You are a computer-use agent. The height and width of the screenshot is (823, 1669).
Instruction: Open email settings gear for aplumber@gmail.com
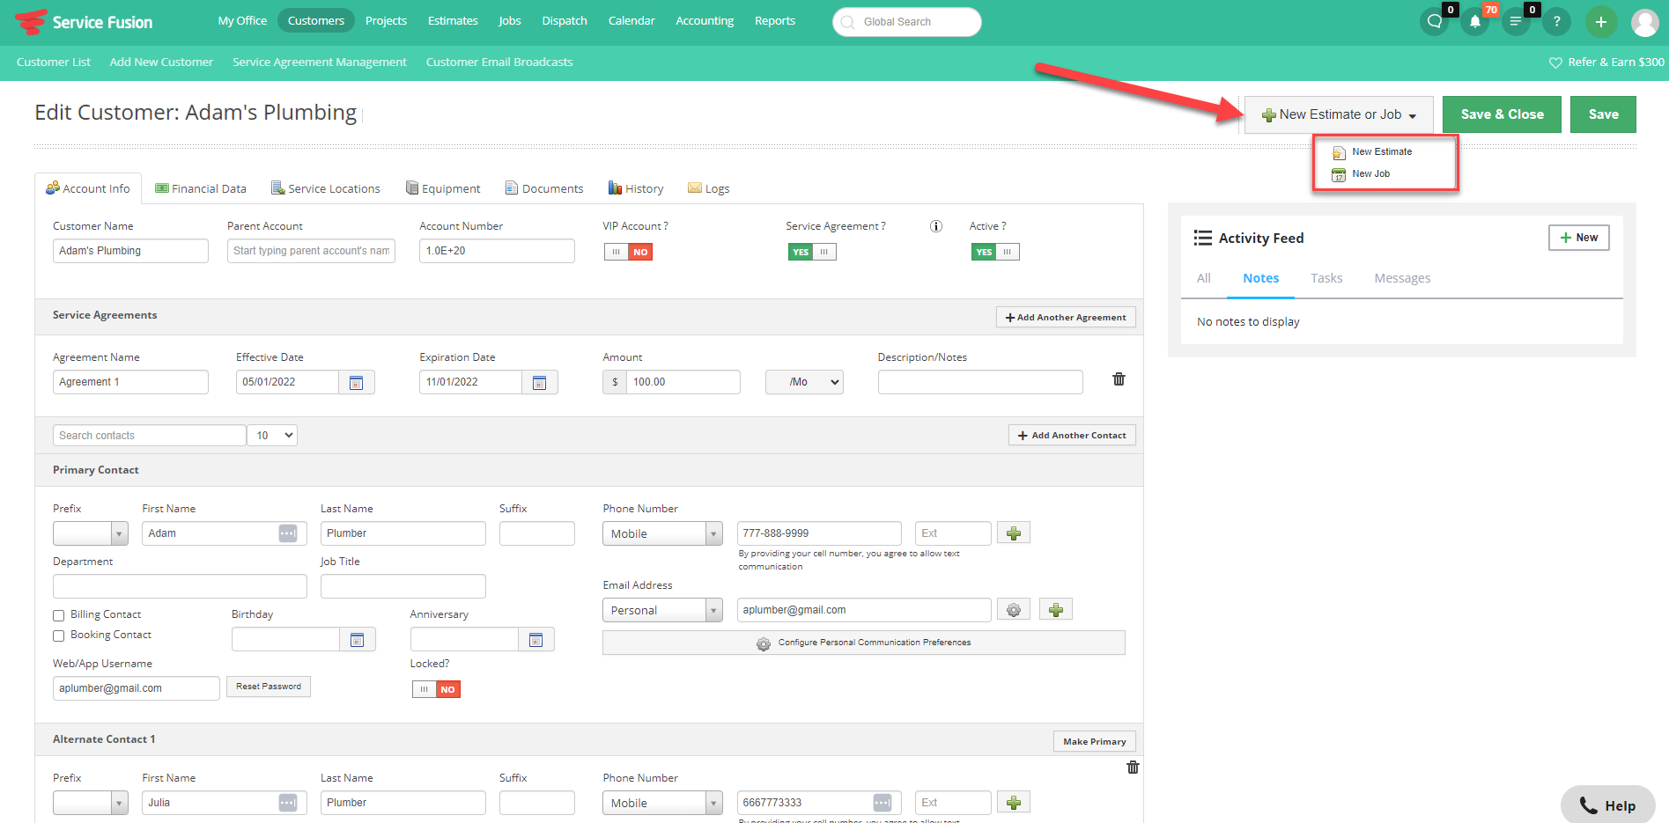point(1014,610)
